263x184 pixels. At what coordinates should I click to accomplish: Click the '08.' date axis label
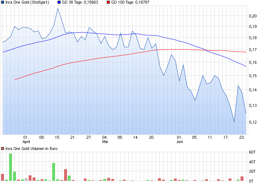pos(120,137)
